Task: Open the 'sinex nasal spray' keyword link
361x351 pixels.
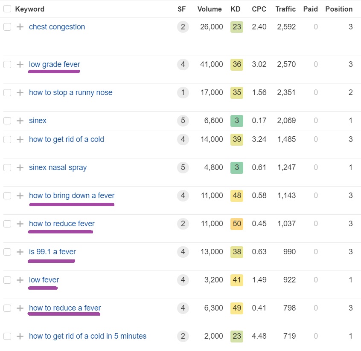Action: click(58, 167)
